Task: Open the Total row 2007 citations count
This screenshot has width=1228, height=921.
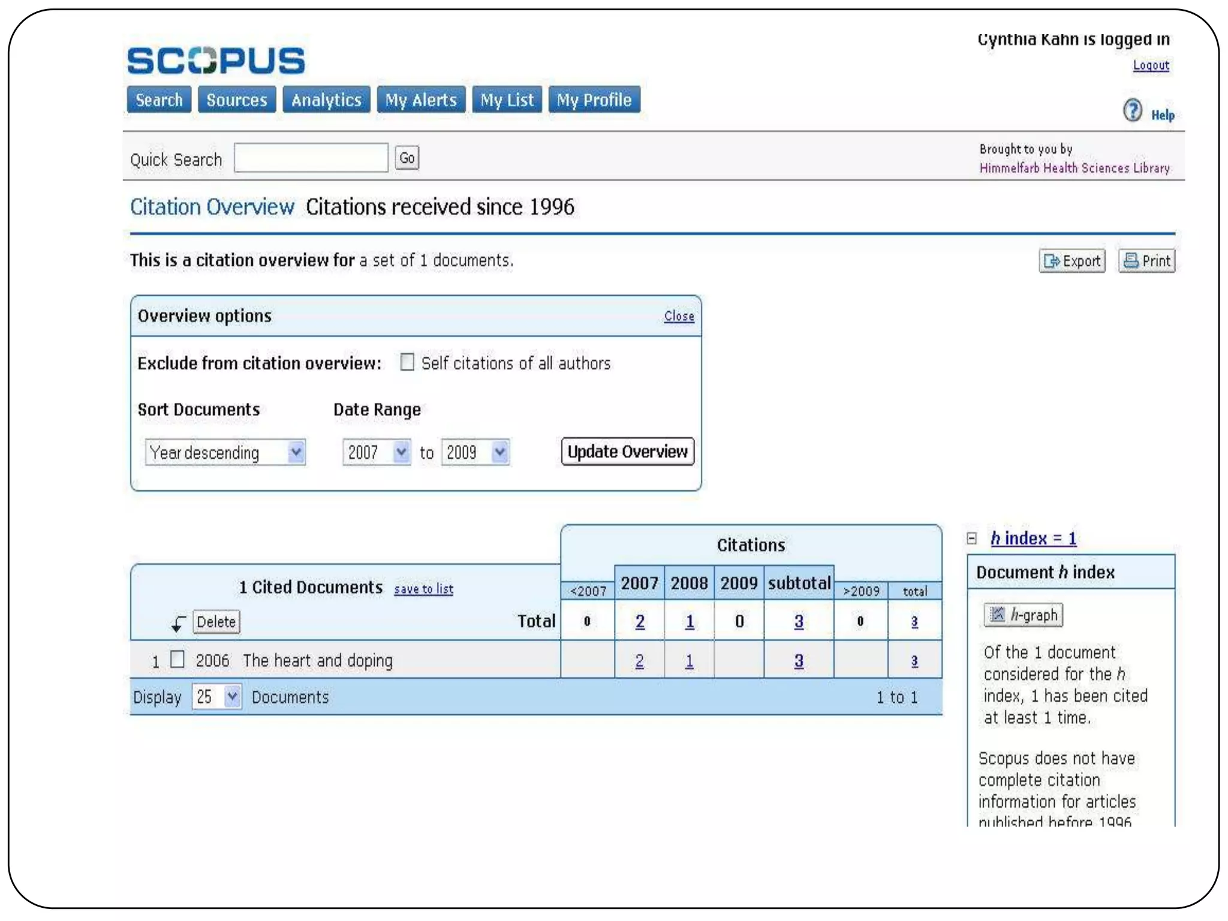Action: (x=640, y=621)
